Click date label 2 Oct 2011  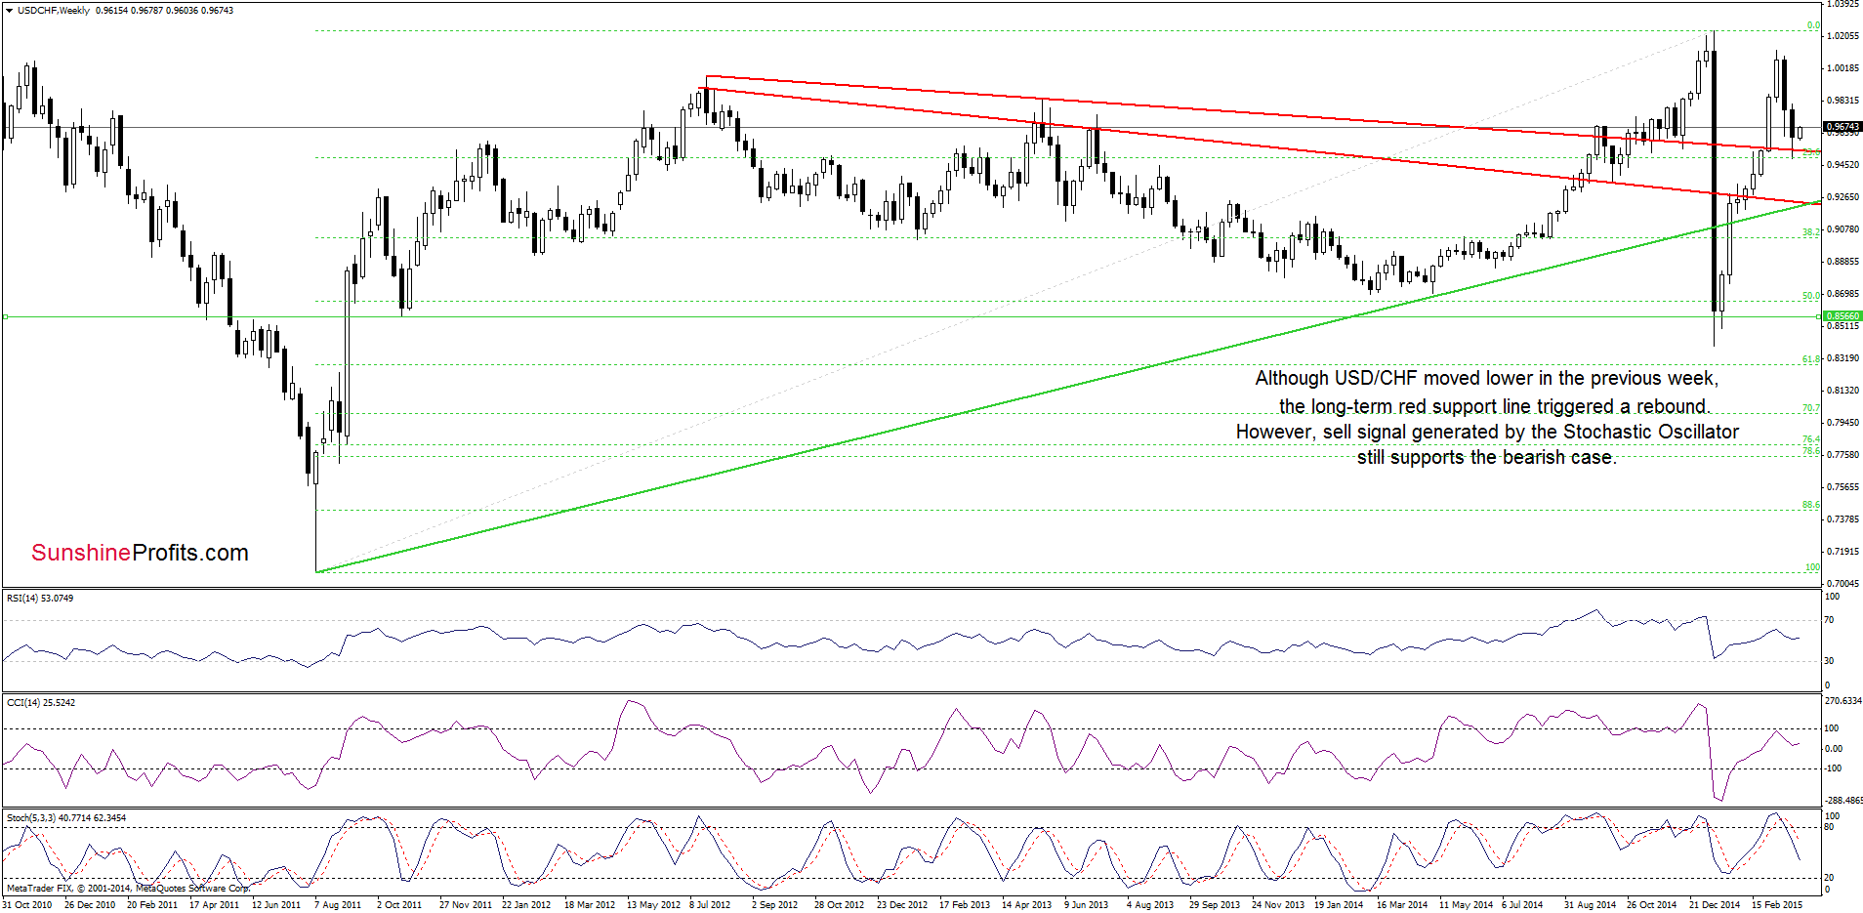point(399,905)
